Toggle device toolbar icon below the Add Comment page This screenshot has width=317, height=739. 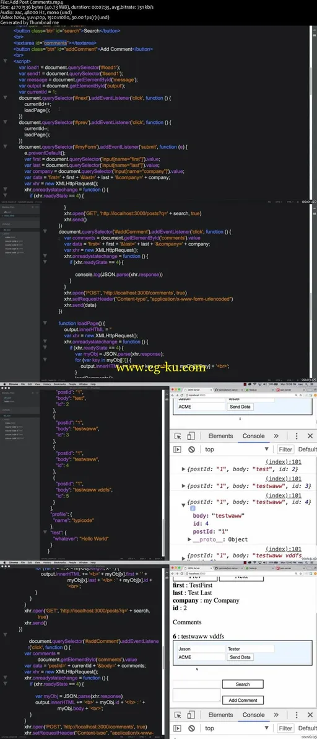click(191, 714)
